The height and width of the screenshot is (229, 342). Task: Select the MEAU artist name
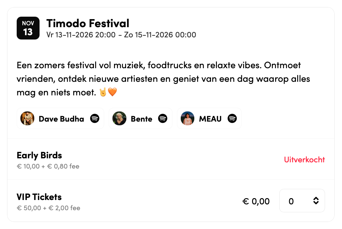pyautogui.click(x=210, y=119)
